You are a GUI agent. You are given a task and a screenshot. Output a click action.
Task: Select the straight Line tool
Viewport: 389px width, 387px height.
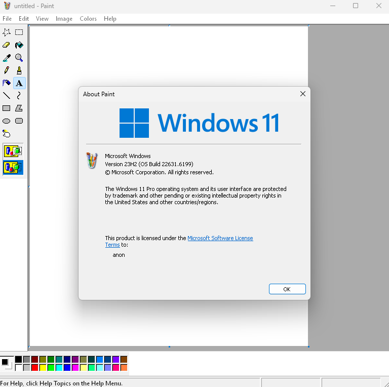coord(7,96)
